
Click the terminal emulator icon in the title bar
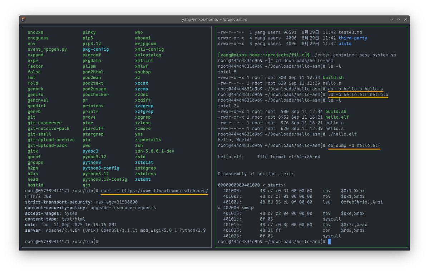point(24,19)
